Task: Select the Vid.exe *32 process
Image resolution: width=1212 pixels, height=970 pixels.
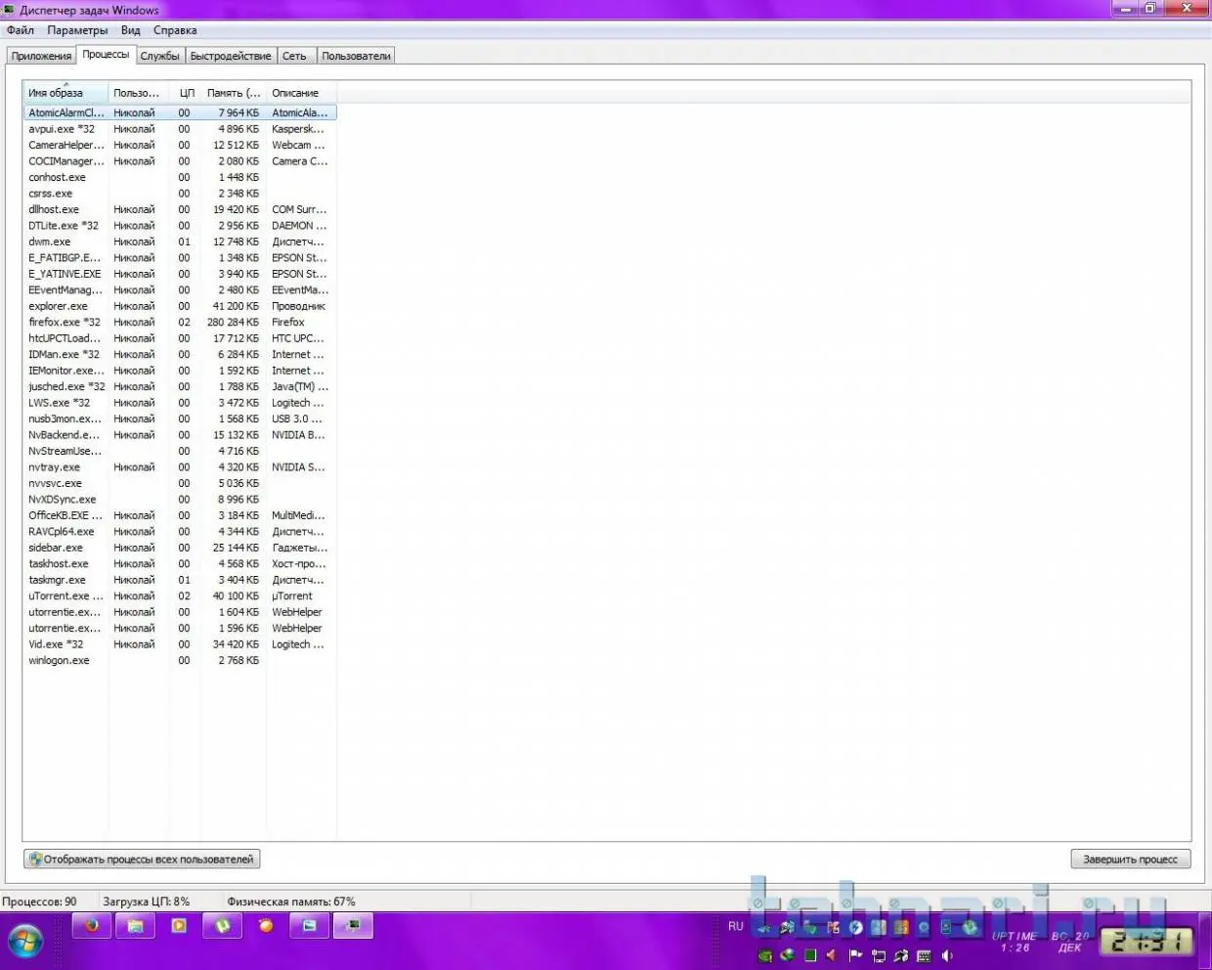Action: (180, 644)
